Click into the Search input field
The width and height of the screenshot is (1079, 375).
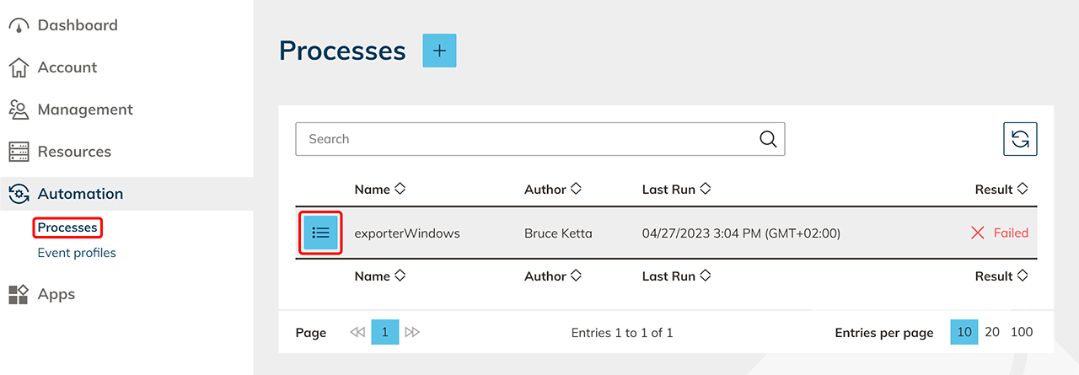point(523,139)
